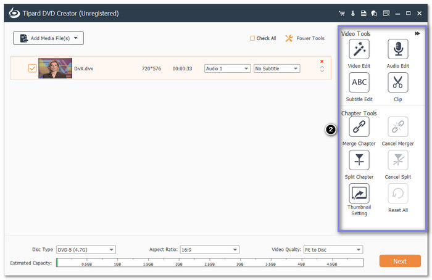Tick the Check All checkbox
Image resolution: width=432 pixels, height=280 pixels.
252,38
